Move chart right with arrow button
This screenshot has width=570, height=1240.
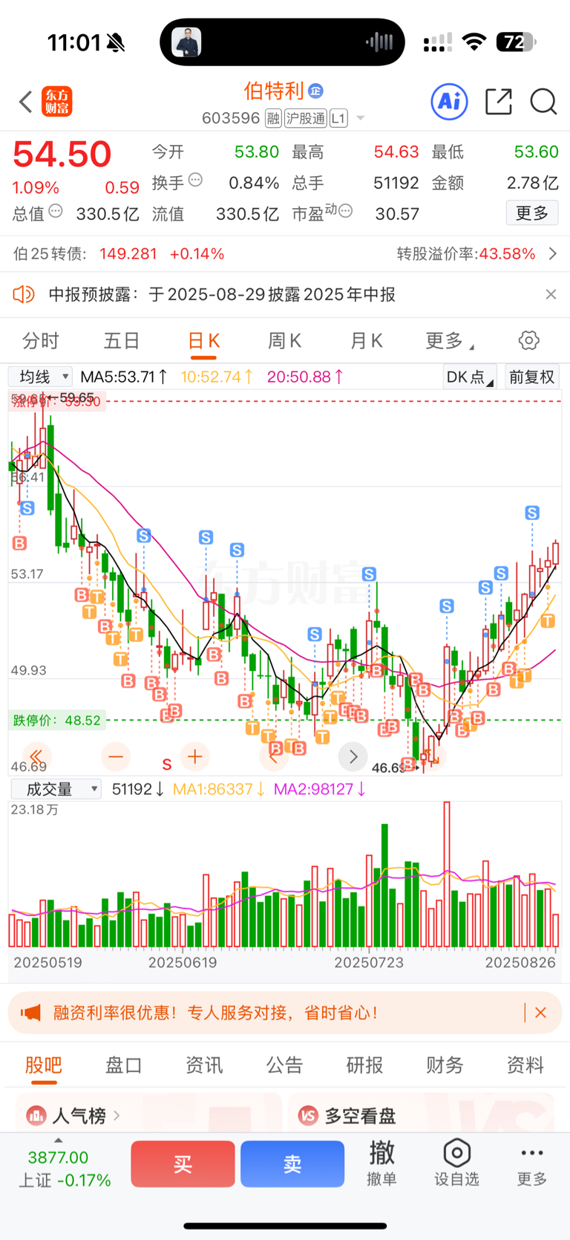(353, 756)
